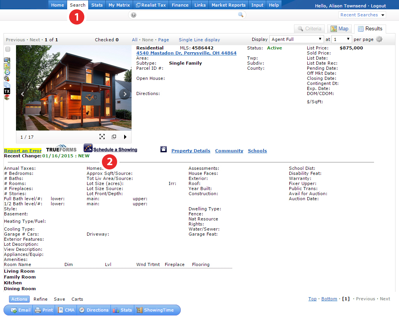Open My Matrix menu
This screenshot has width=399, height=319.
click(119, 5)
